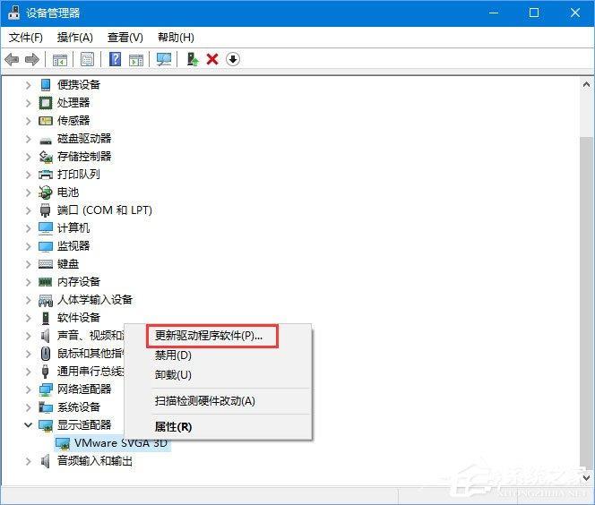Select the 显示适配器 tree label

pos(84,425)
